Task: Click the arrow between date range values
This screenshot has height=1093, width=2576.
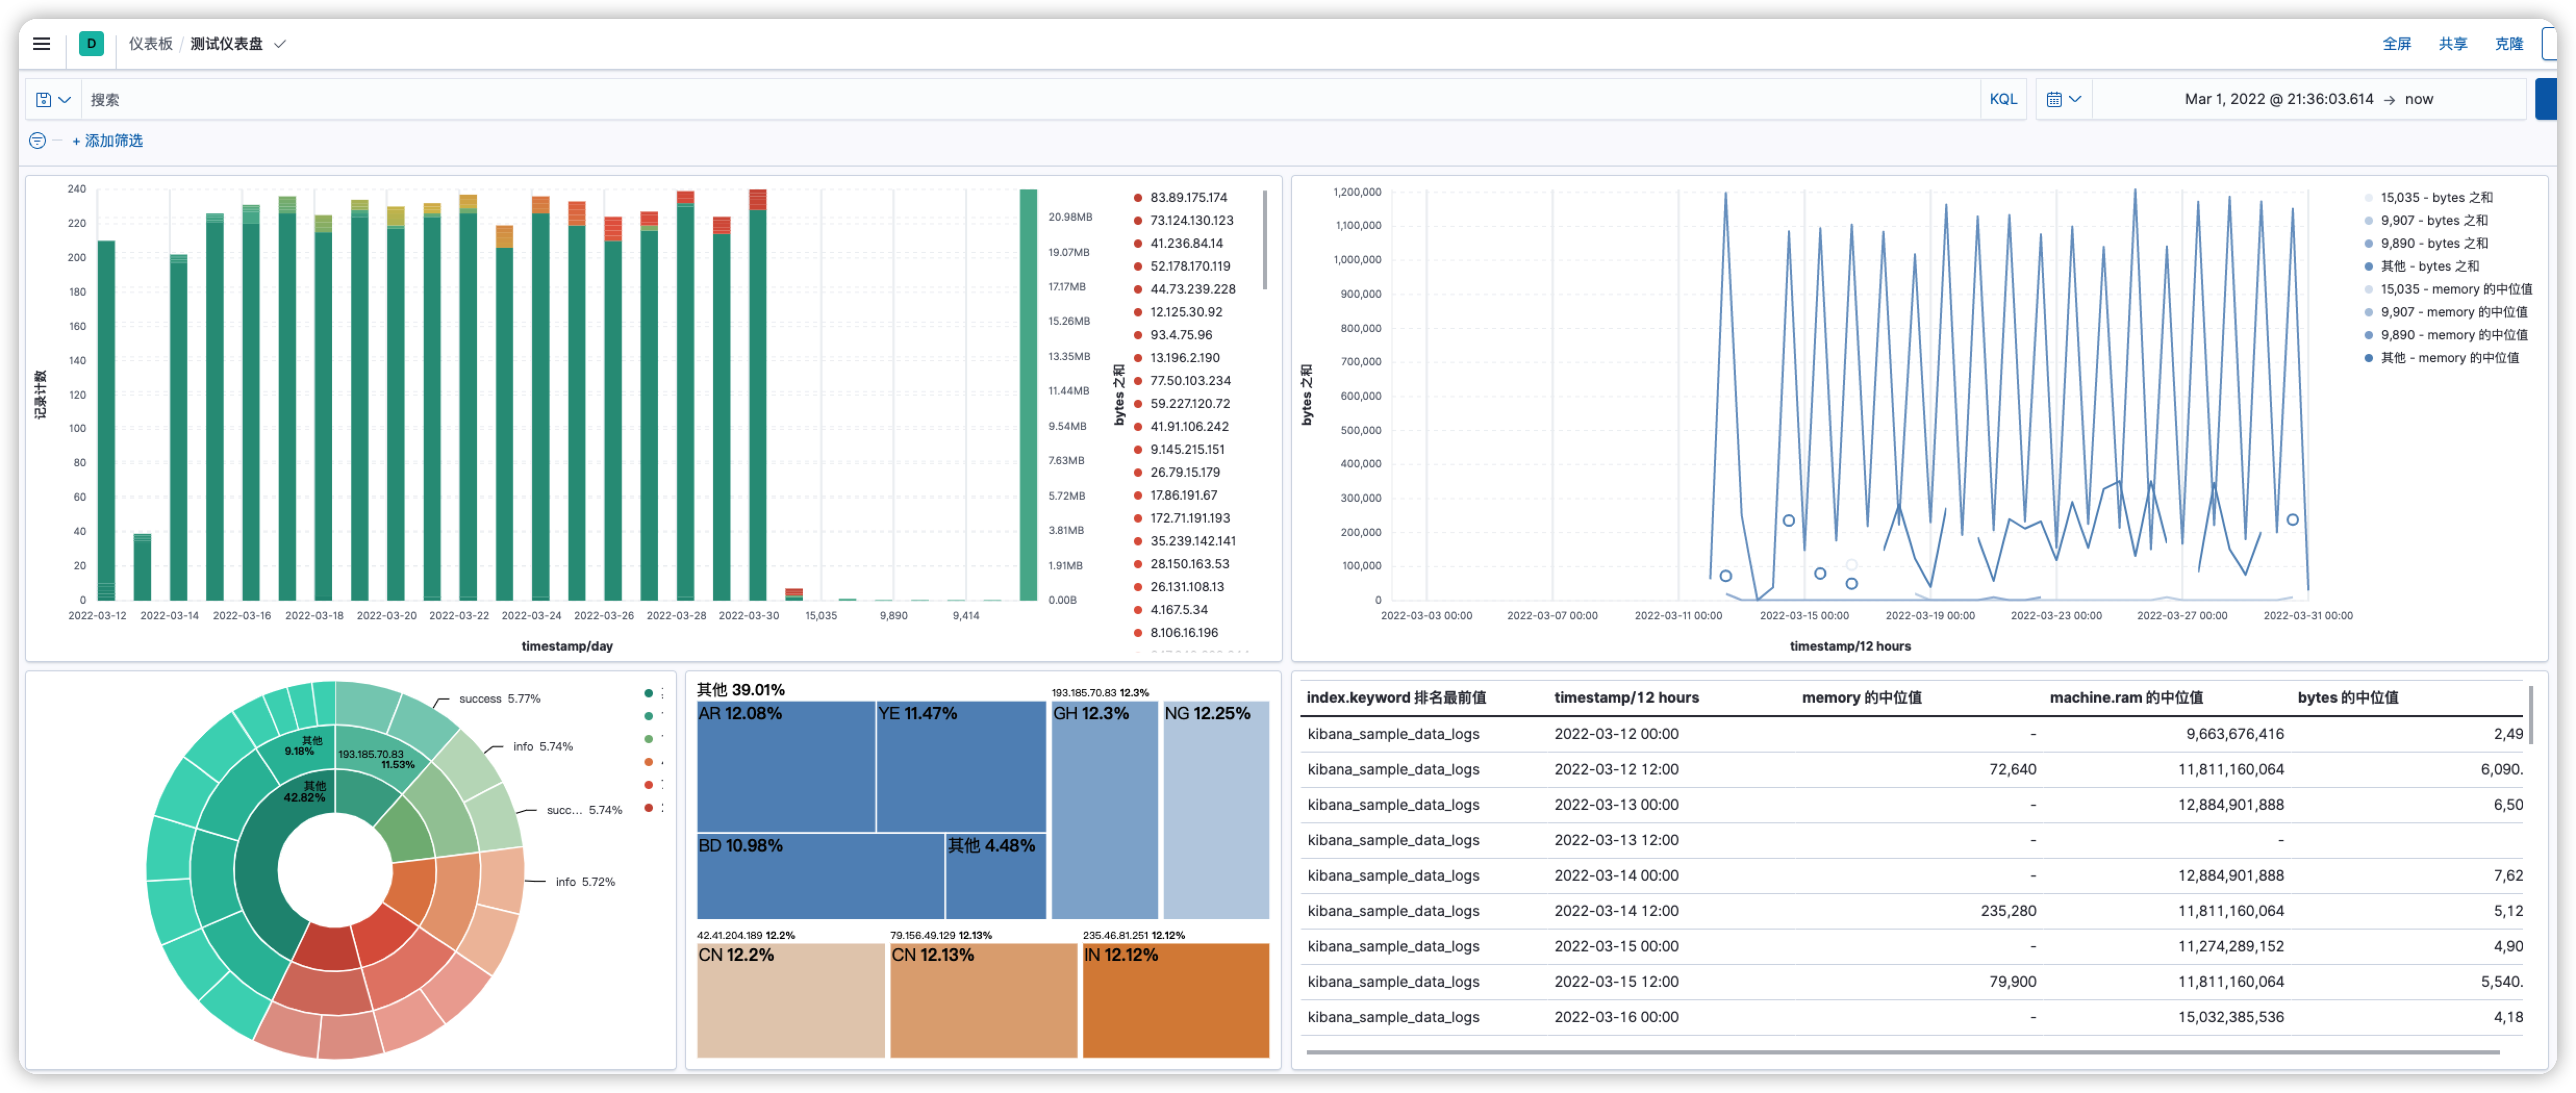Action: pyautogui.click(x=2389, y=100)
